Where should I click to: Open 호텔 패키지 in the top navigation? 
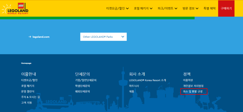141,8
